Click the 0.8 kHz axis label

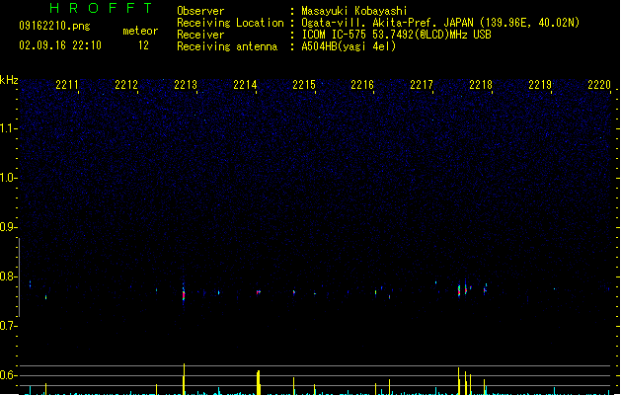pyautogui.click(x=8, y=276)
